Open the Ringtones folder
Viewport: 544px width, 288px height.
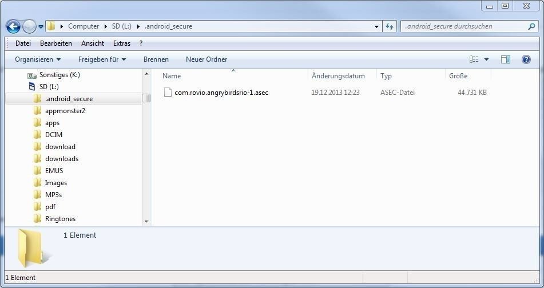tap(61, 219)
